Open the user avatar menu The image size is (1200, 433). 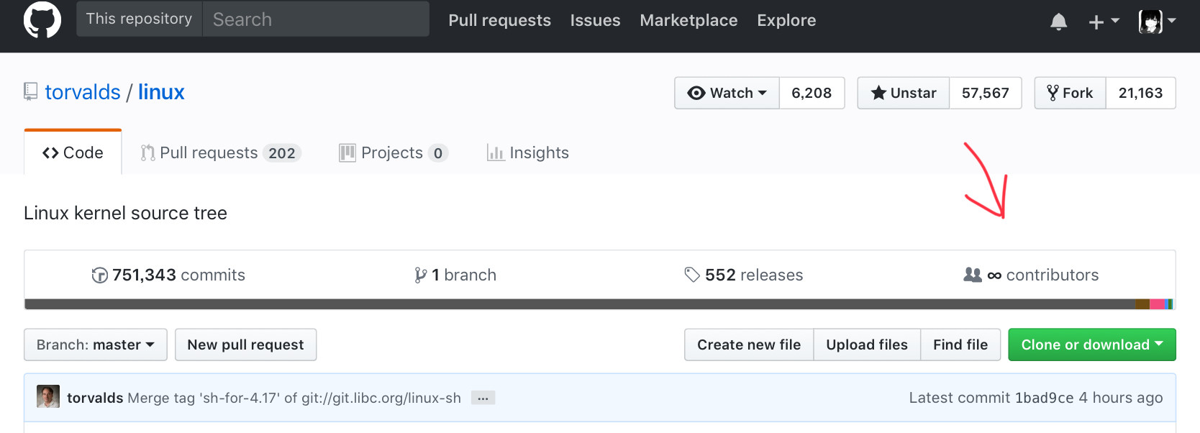(1157, 22)
